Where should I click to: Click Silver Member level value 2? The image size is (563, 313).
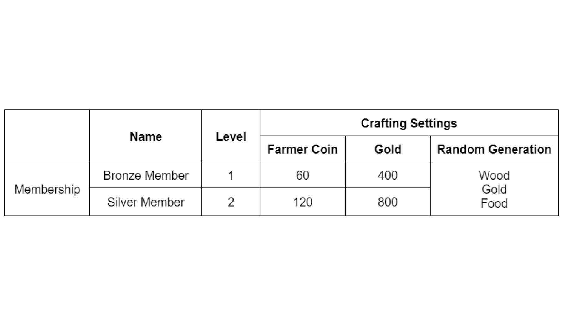(231, 202)
